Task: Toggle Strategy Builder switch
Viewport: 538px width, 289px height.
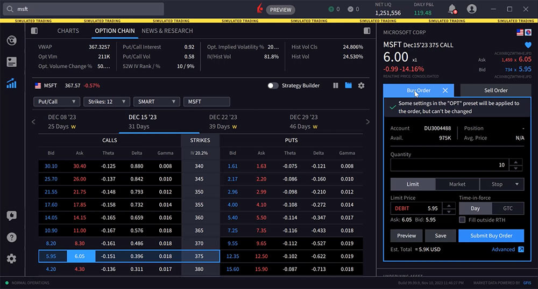Action: tap(273, 85)
